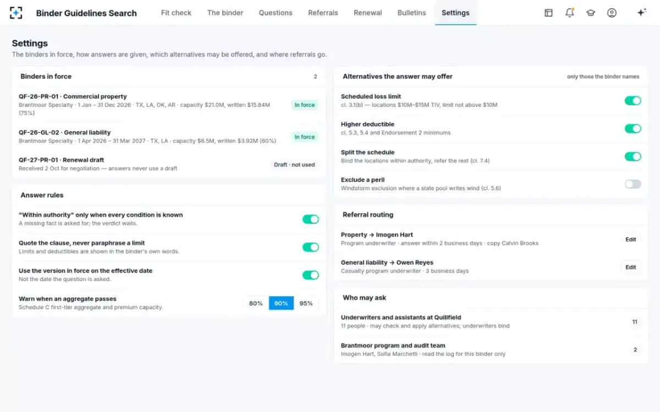Open notifications bell icon

click(x=569, y=13)
